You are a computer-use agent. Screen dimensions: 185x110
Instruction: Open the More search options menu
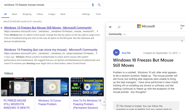[x=63, y=14]
